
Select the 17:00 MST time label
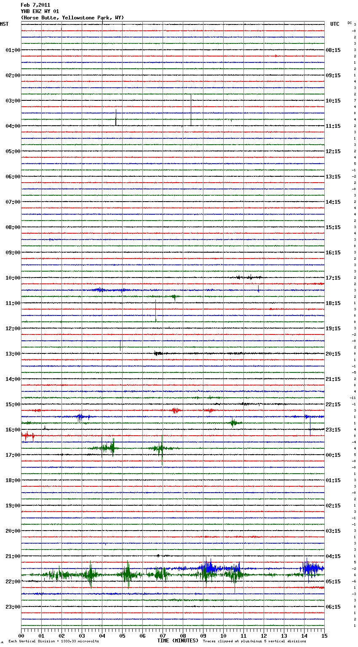click(x=13, y=455)
